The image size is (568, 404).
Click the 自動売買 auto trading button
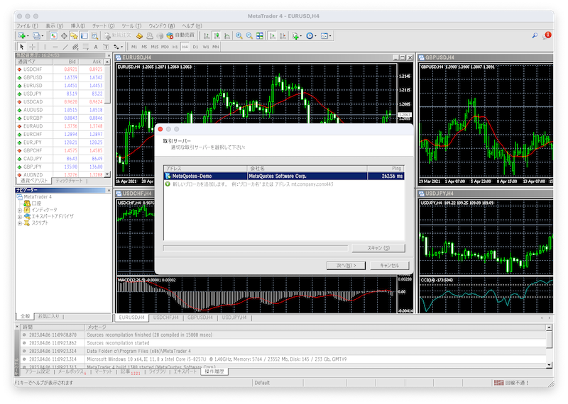point(181,35)
